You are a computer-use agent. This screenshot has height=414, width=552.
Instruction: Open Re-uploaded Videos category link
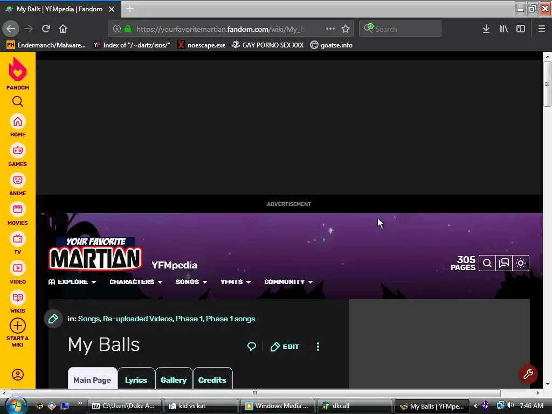pyautogui.click(x=137, y=319)
